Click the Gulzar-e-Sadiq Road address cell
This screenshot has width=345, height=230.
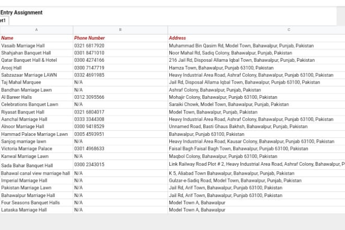click(256, 181)
